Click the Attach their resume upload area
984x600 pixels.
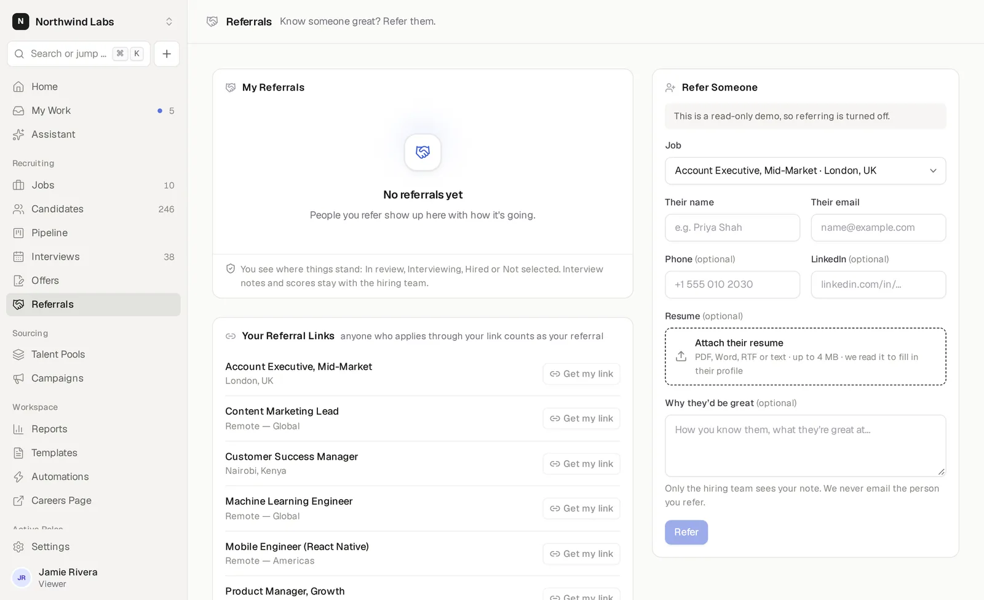(x=805, y=356)
